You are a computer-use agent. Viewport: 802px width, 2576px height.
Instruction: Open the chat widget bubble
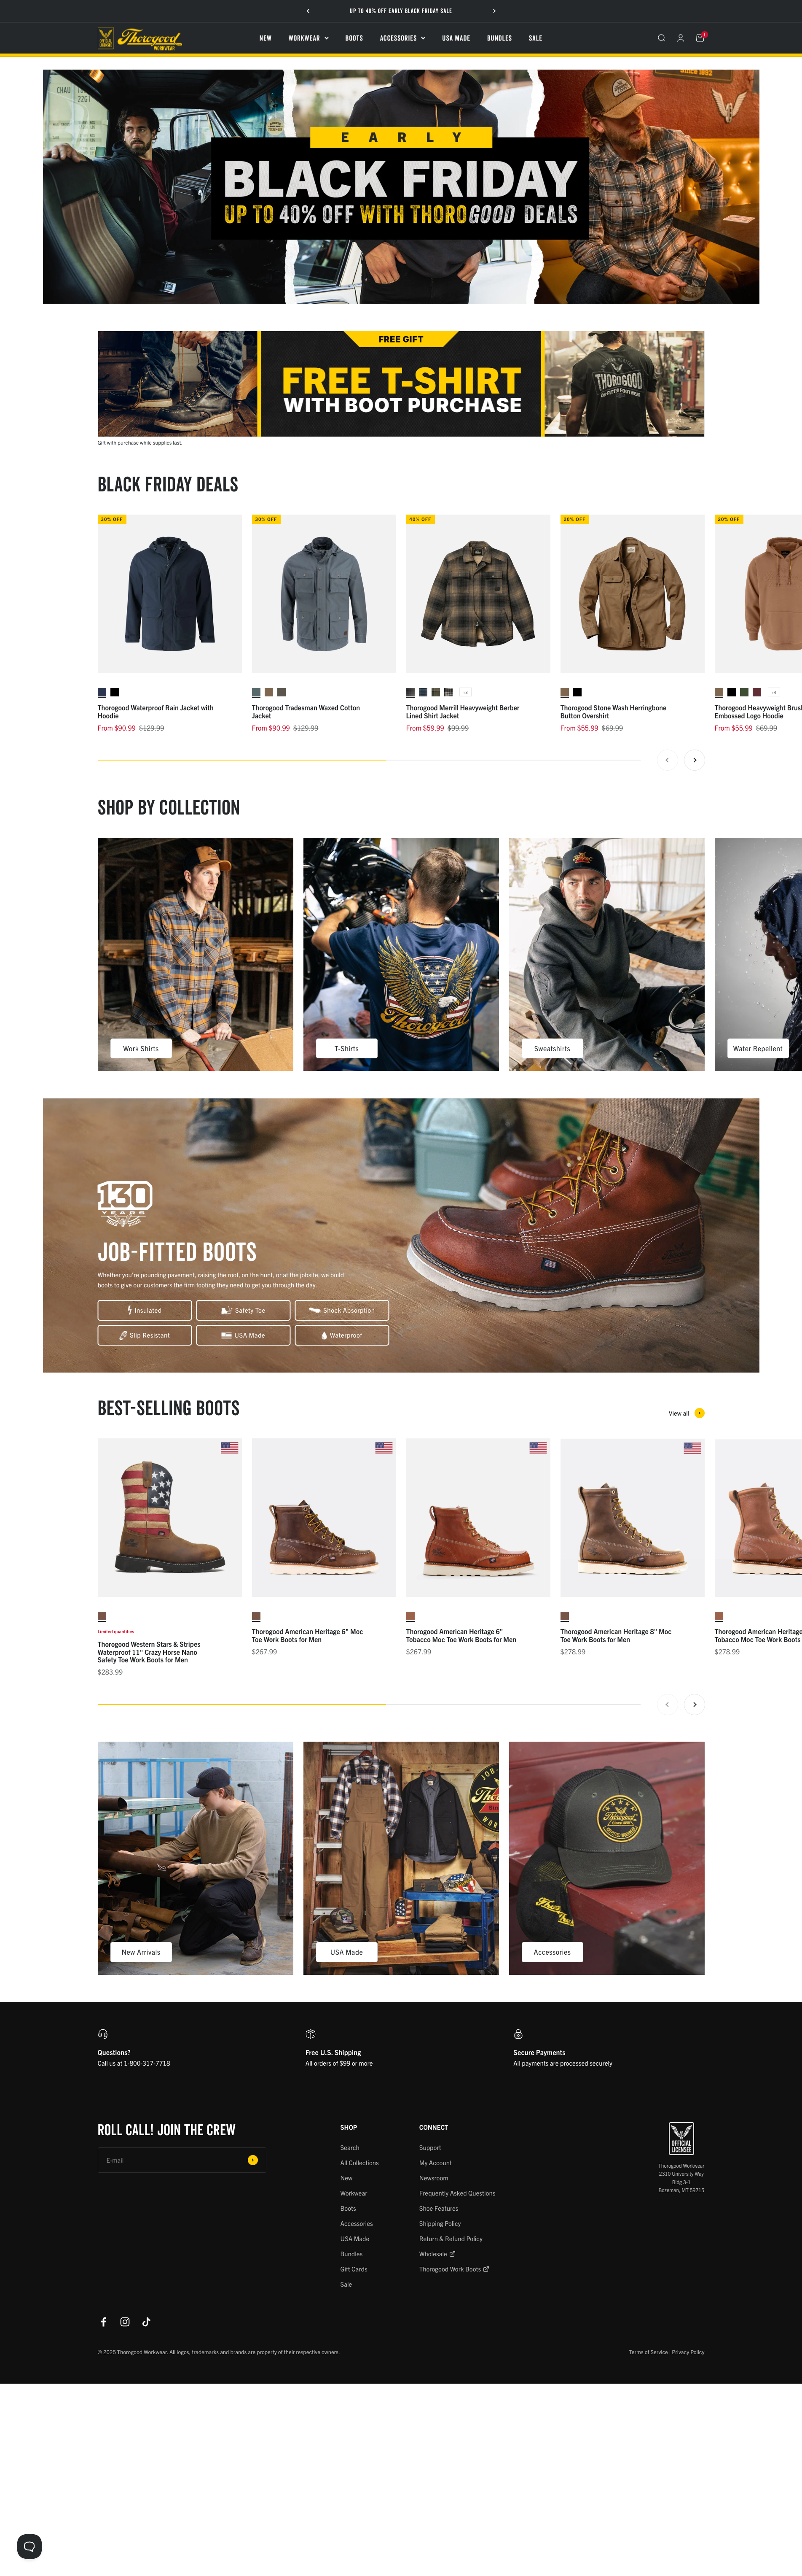coord(29,2545)
